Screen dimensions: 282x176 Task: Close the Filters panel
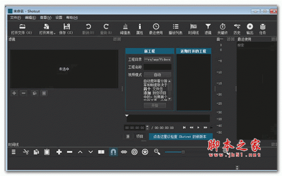[119, 39]
